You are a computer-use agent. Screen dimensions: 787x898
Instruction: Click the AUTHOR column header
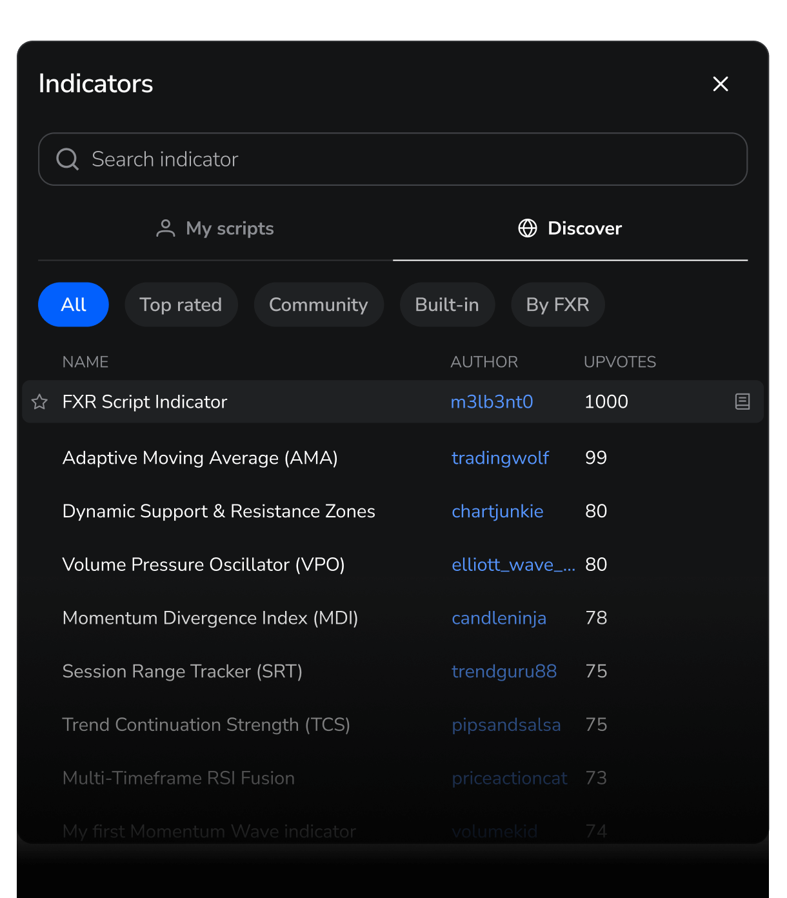484,362
